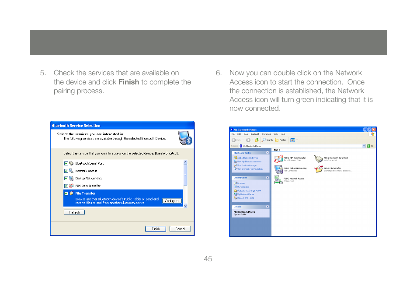Open the Tools menu
The width and height of the screenshot is (417, 291).
[276, 134]
